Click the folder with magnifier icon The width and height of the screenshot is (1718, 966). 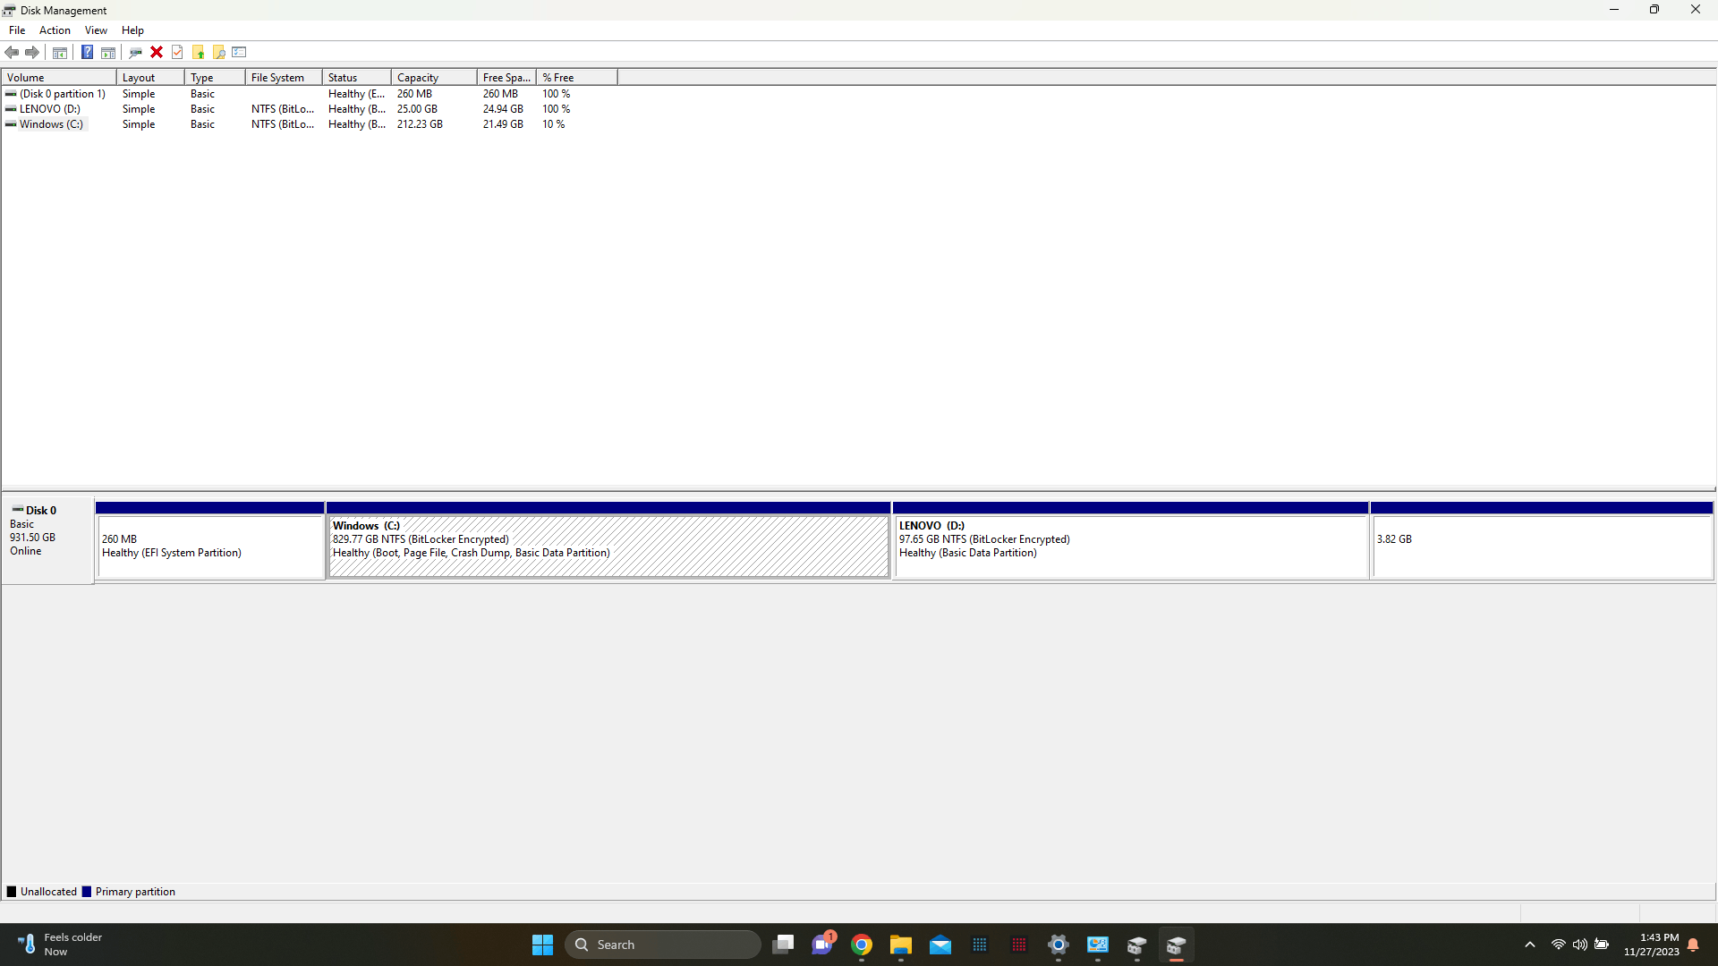(219, 52)
